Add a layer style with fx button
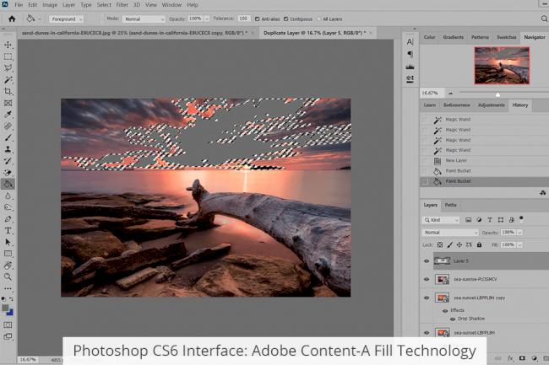This screenshot has width=549, height=365. (510, 358)
